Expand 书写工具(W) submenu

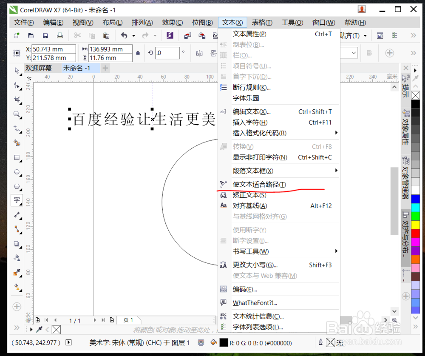pyautogui.click(x=279, y=251)
